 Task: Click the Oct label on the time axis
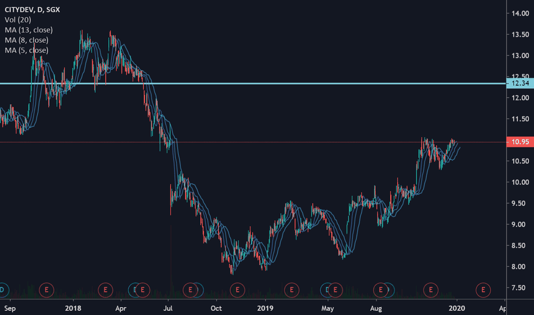[216, 308]
